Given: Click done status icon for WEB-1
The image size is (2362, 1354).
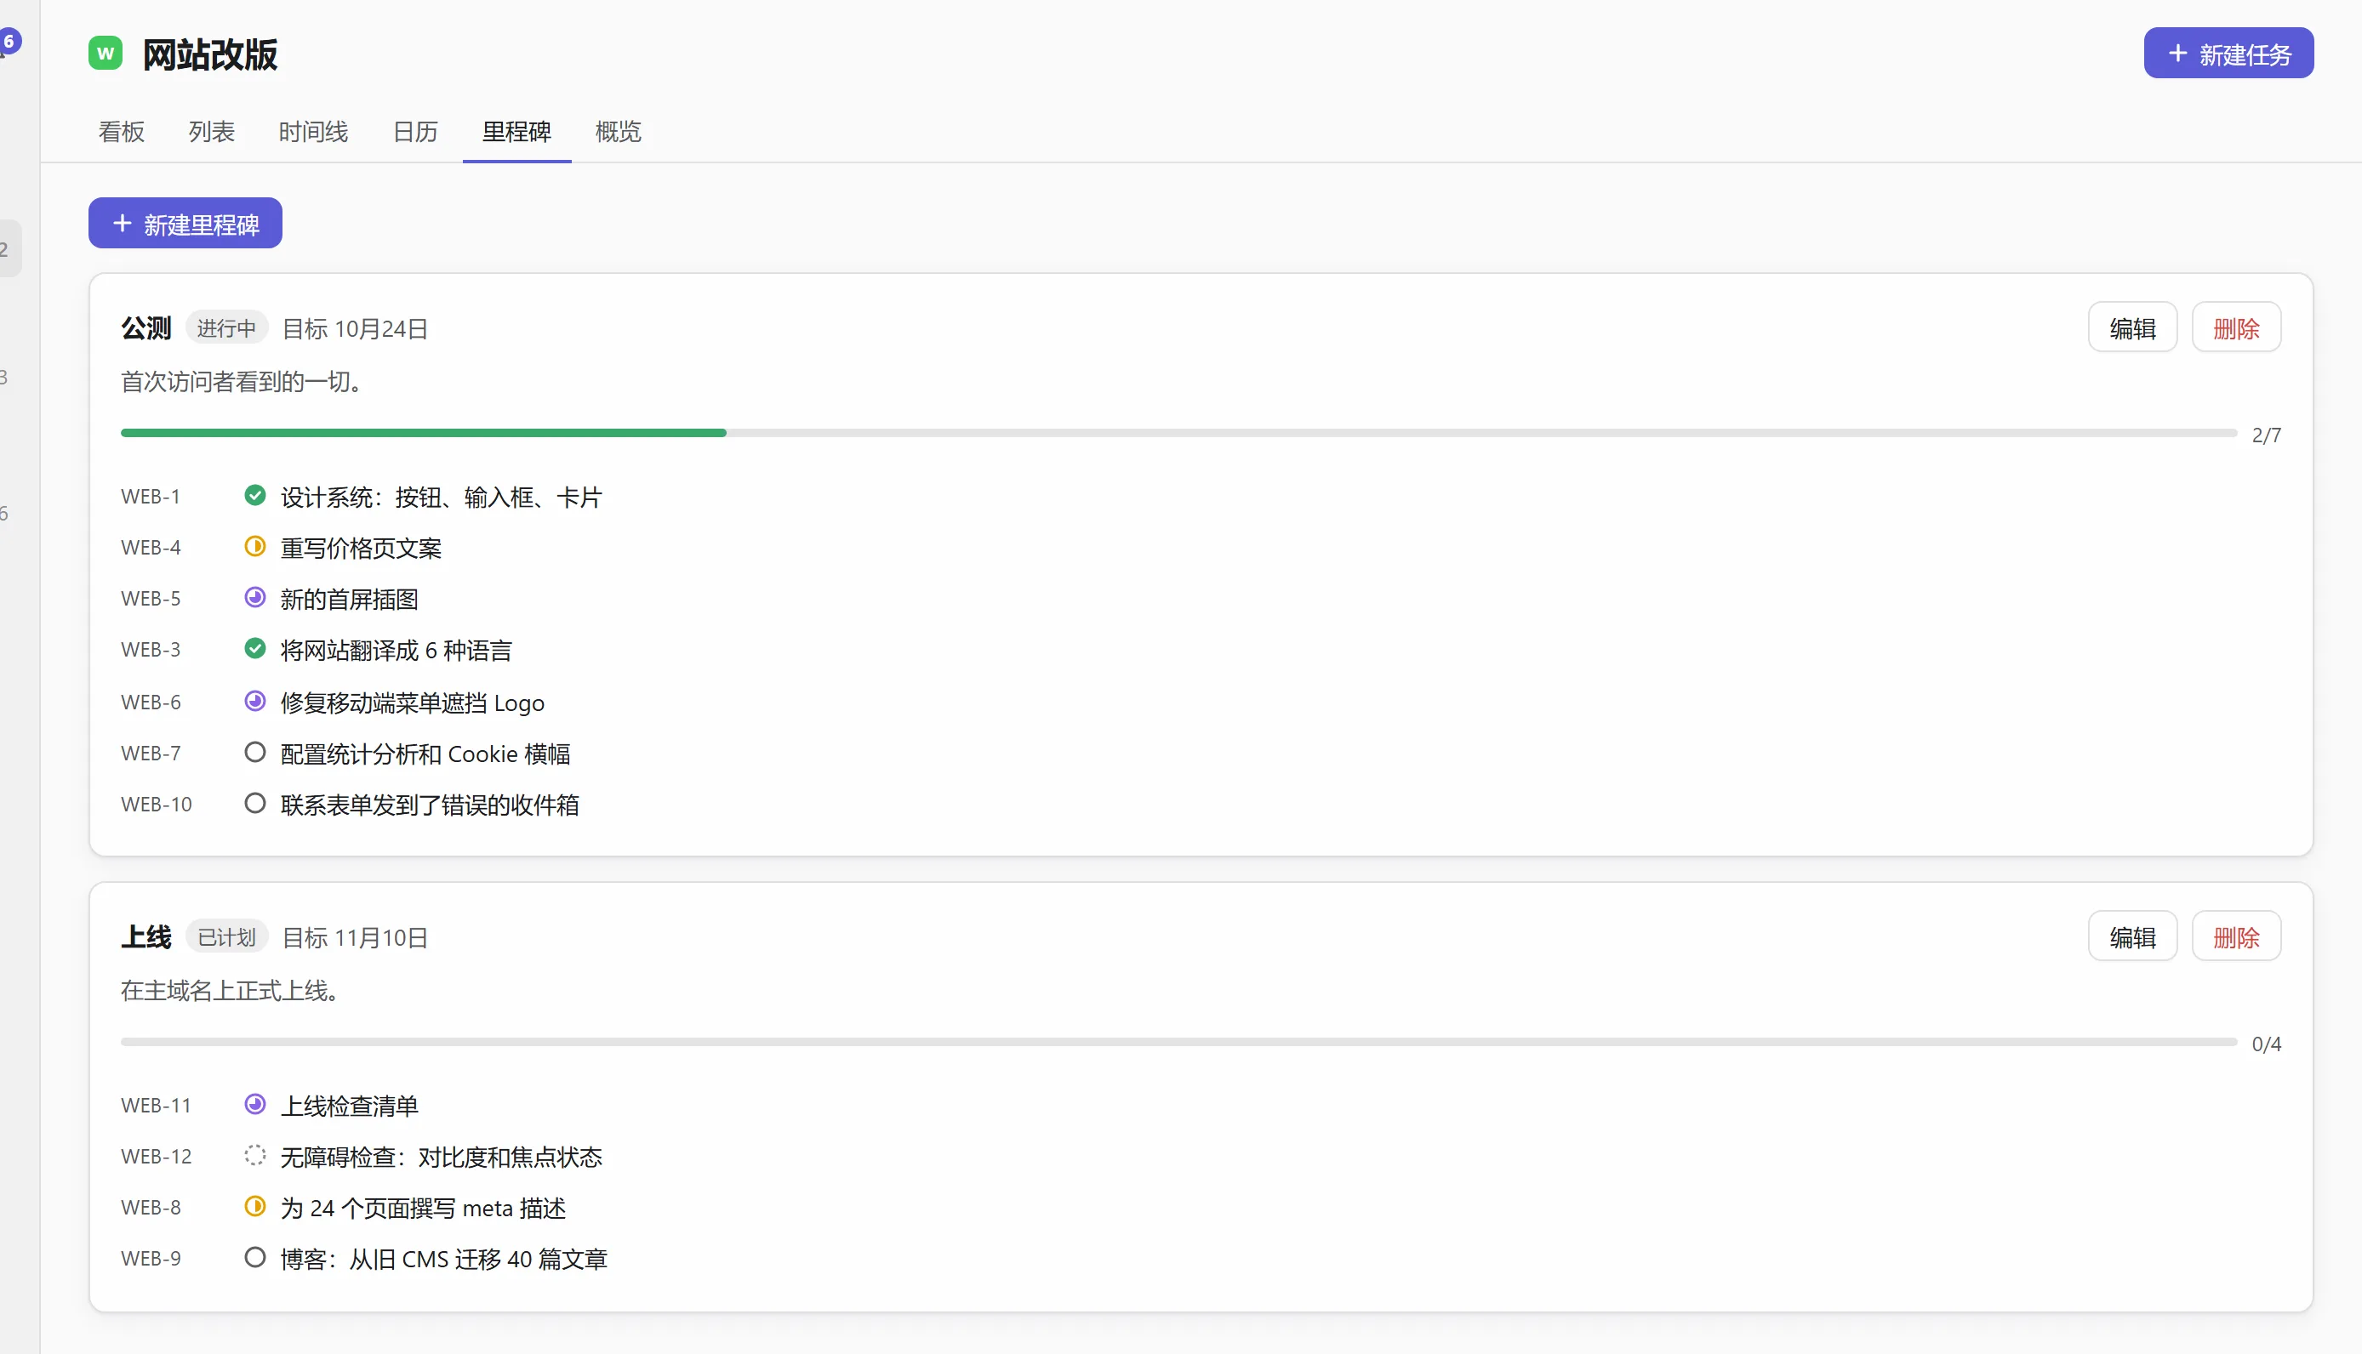Looking at the screenshot, I should coord(255,496).
